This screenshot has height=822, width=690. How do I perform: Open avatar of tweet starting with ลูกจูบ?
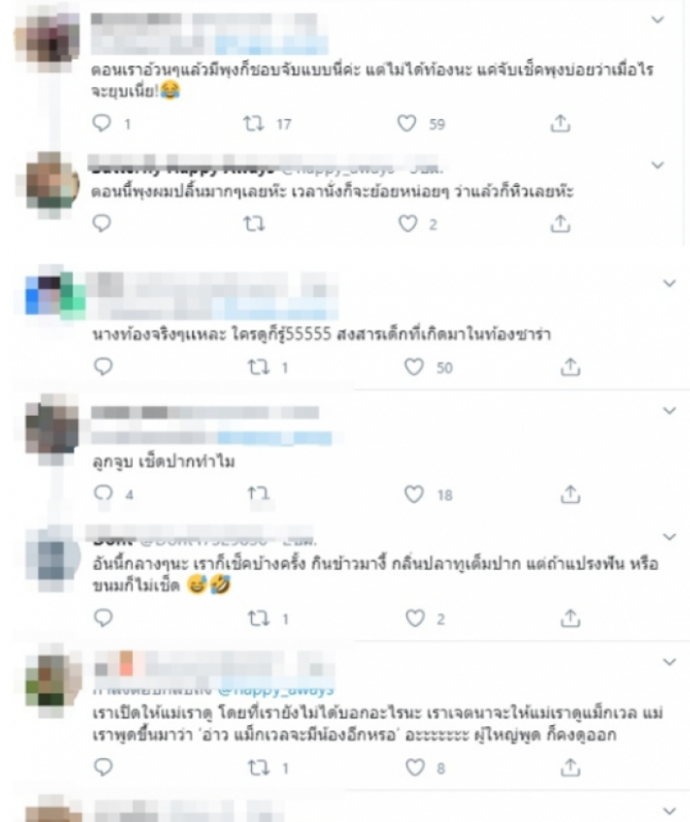coord(52,430)
